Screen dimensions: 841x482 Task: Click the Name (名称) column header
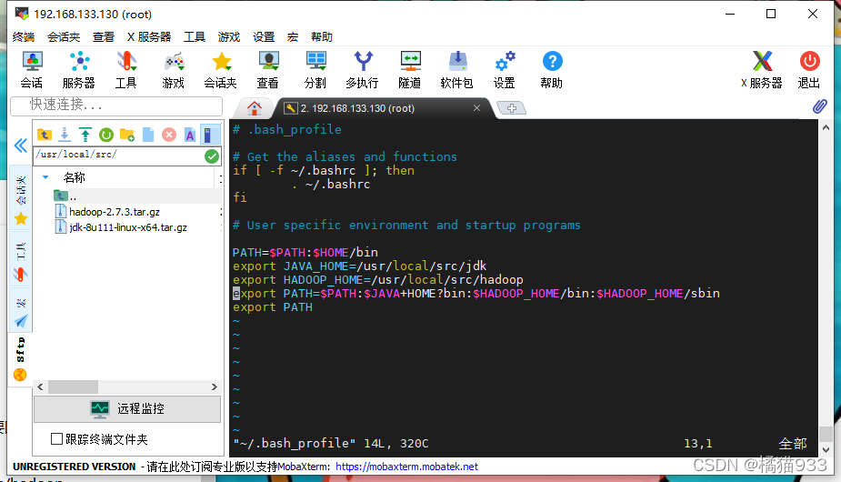74,177
